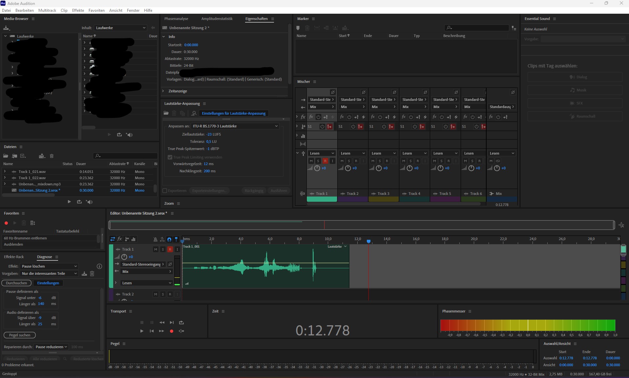The image size is (629, 378).
Task: Disarm record on Track 1 in editor
Action: pos(170,249)
